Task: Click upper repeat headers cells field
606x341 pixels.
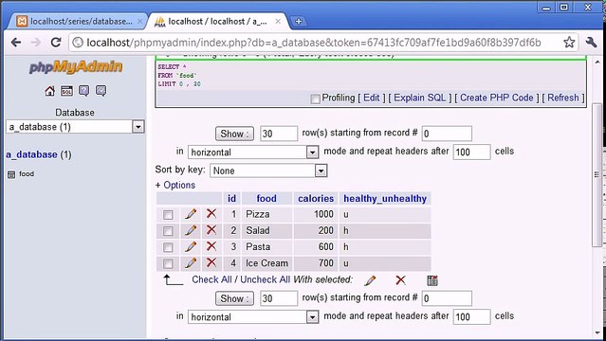Action: 471,153
